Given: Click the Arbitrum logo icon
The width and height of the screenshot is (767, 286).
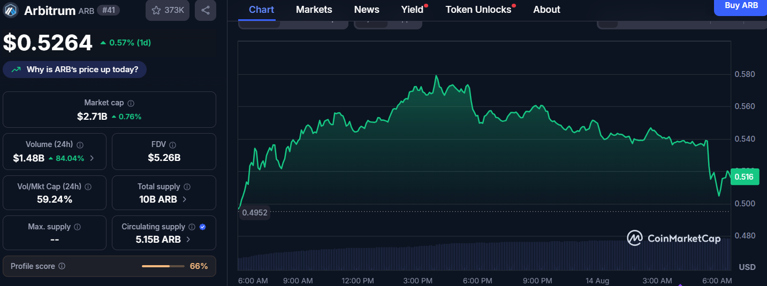Looking at the screenshot, I should 11,11.
